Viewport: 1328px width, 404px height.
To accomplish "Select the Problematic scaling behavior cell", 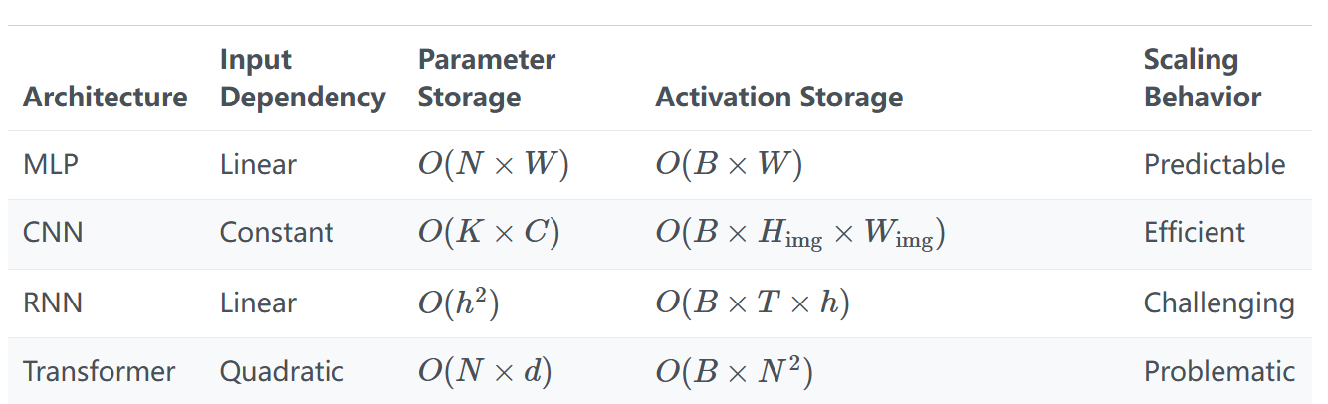I will pyautogui.click(x=1218, y=372).
